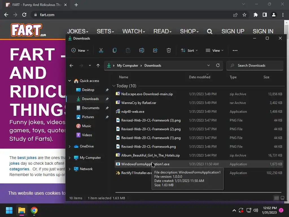Screen dimensions: 289x217
Task: Expand My Computer in navigation pane
Action: coord(70,158)
